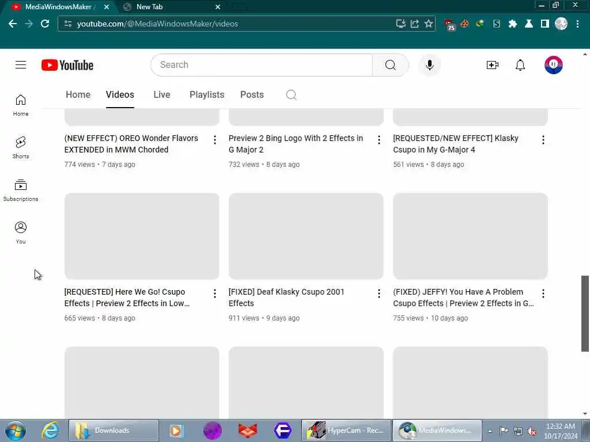590x442 pixels.
Task: Open the Posts tab
Action: (252, 95)
